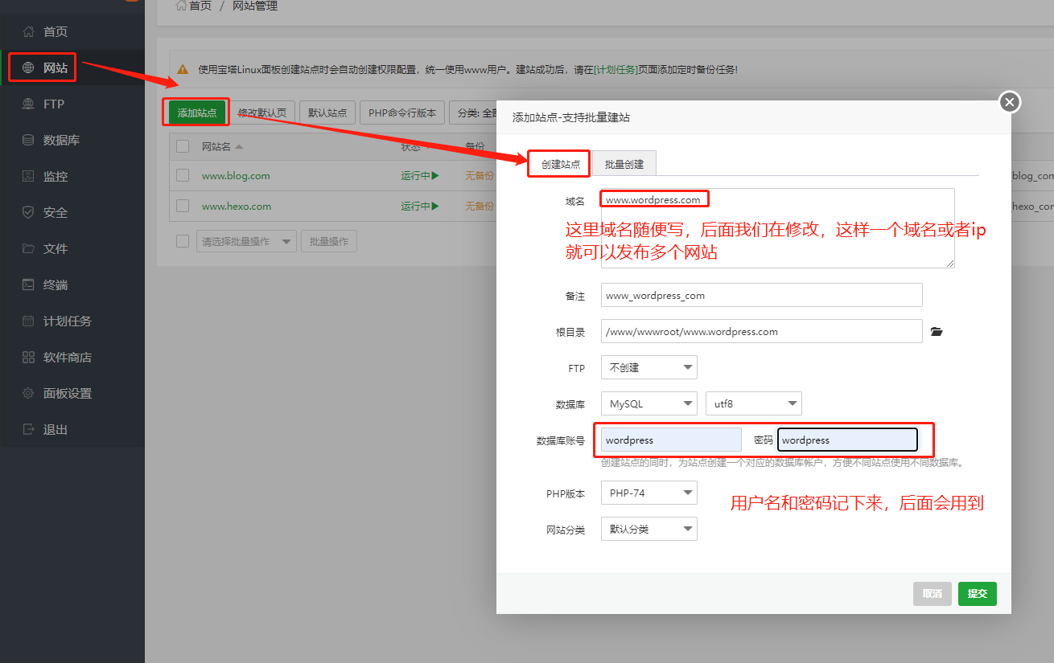Switch to the 批量创建 tab
The width and height of the screenshot is (1054, 663).
point(624,163)
